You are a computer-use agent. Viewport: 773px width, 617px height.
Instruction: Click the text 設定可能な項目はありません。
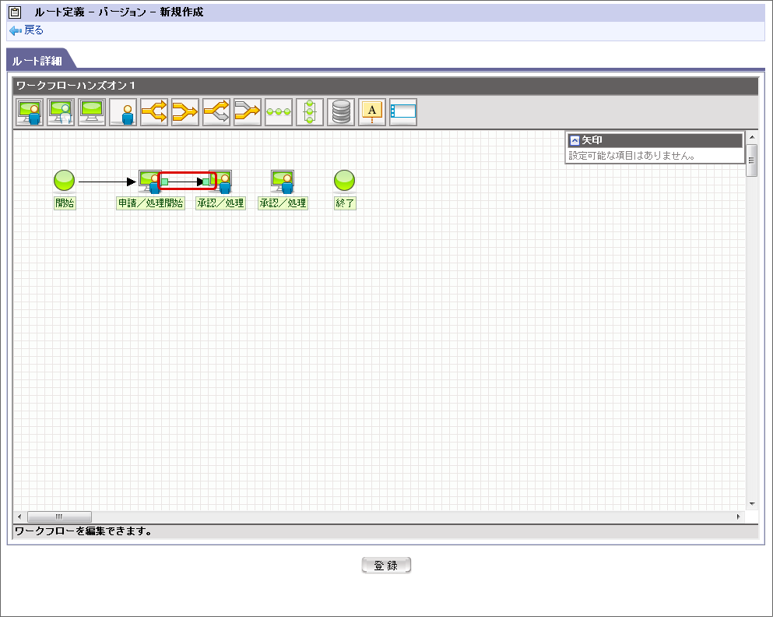point(632,156)
